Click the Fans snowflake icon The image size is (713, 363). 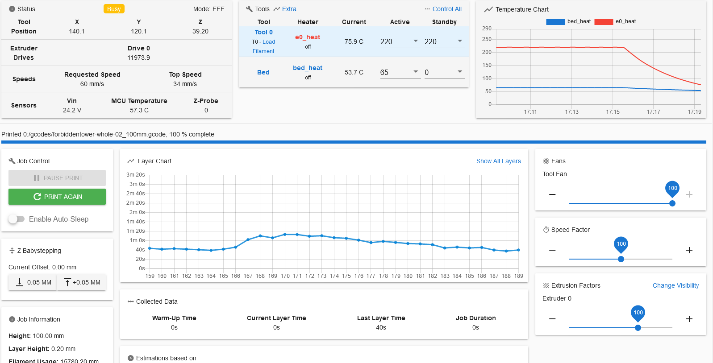pos(546,161)
